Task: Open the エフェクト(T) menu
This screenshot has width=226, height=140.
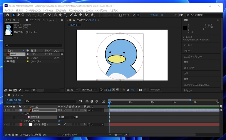Action: tap(60, 10)
